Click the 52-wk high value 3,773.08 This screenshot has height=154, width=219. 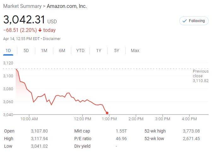pyautogui.click(x=191, y=131)
